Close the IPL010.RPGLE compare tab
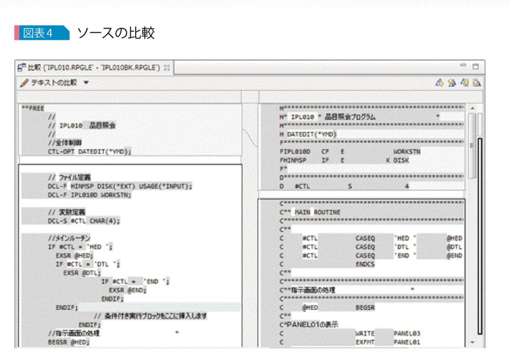Screen dimensions: 509x359 tap(166, 66)
